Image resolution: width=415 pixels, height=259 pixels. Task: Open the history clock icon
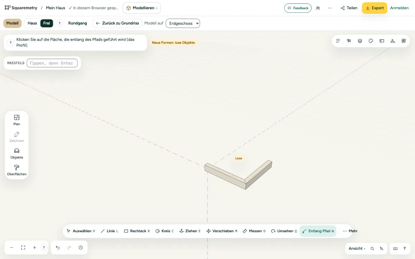click(81, 248)
